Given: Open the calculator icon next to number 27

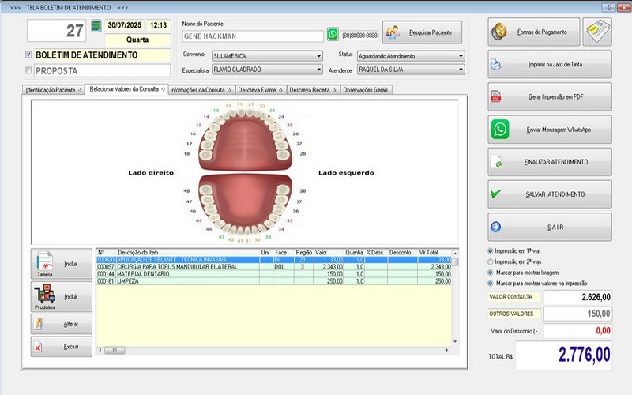Looking at the screenshot, I should click(96, 26).
